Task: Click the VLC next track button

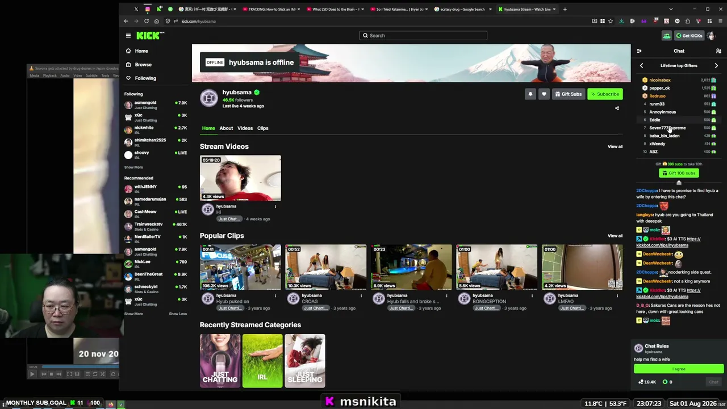Action: 59,374
